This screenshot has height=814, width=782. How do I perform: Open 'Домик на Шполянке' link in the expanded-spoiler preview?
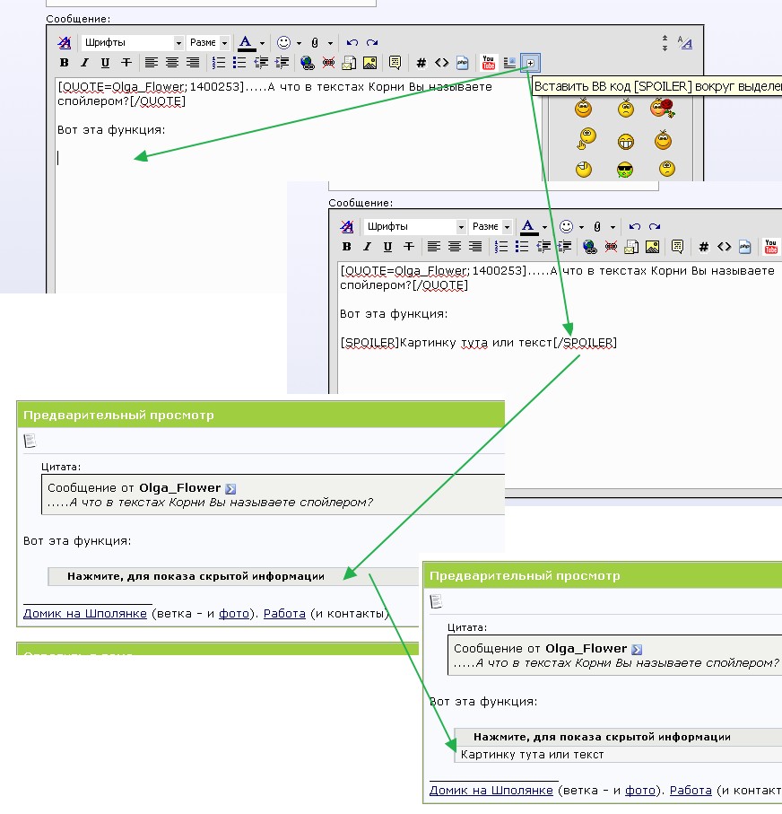point(491,790)
